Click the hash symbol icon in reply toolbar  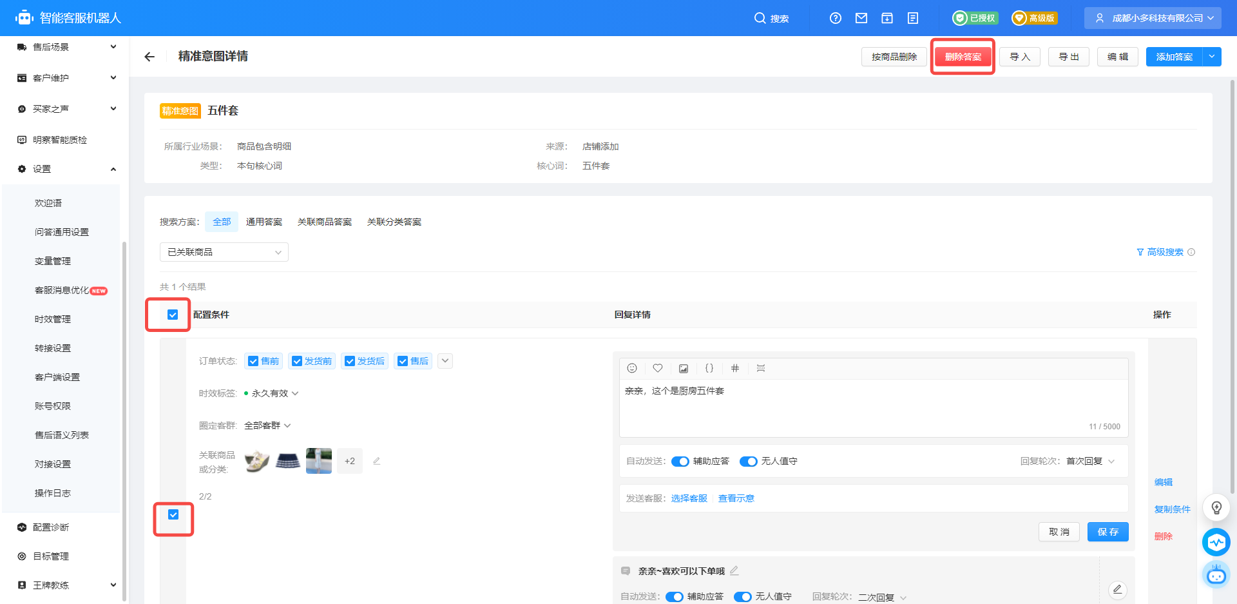click(x=735, y=368)
